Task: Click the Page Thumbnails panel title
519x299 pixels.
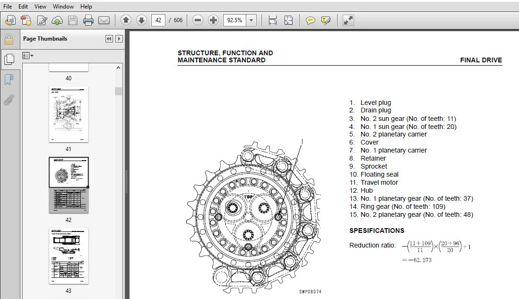Action: click(x=45, y=39)
